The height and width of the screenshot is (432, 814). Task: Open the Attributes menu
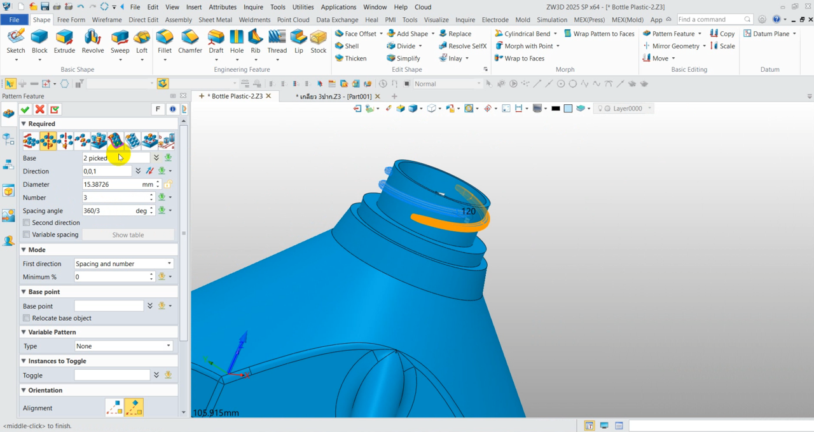(x=223, y=7)
